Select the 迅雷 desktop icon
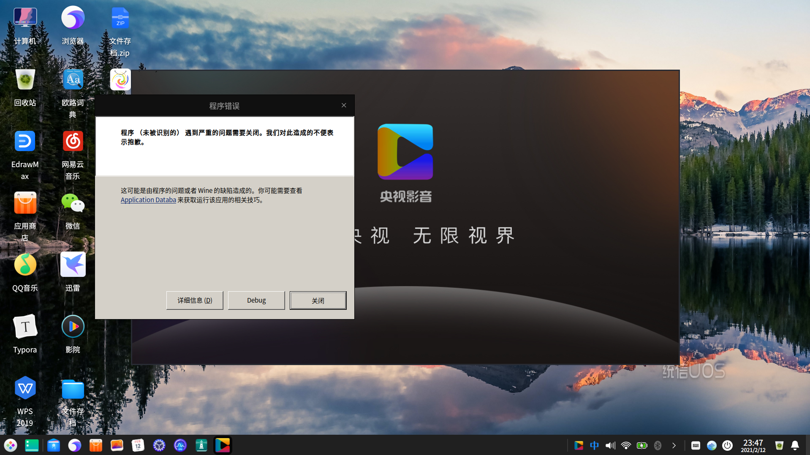 (73, 272)
